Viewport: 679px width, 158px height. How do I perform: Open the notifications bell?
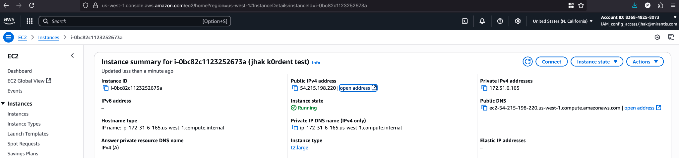click(482, 21)
